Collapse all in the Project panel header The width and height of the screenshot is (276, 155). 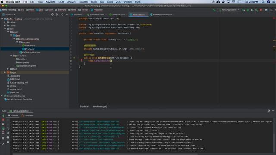[x=57, y=15]
